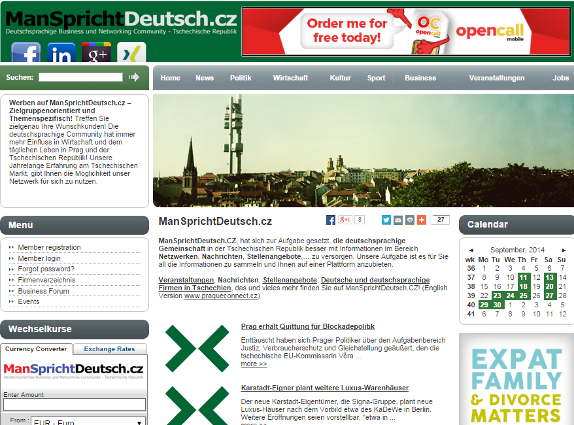Click the print icon
574x425 pixels.
pos(410,220)
